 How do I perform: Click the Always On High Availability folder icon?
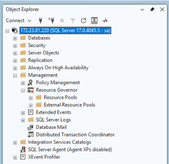point(23,68)
